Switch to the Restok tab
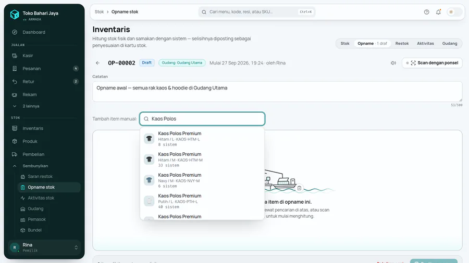The width and height of the screenshot is (469, 263). coord(402,44)
